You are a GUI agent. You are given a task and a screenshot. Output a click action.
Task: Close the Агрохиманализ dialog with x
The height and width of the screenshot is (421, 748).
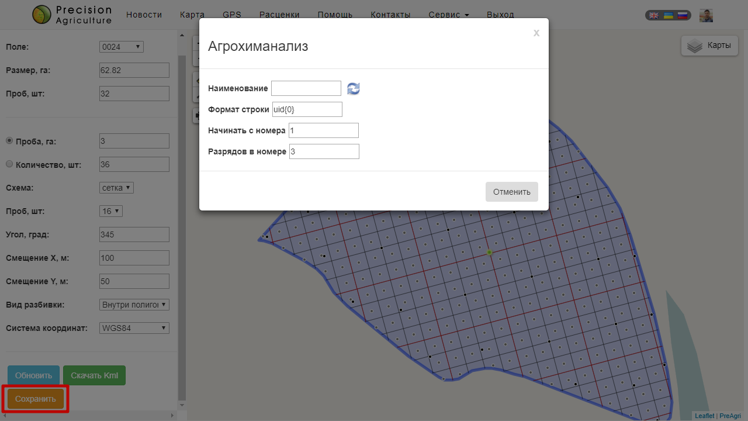point(536,33)
